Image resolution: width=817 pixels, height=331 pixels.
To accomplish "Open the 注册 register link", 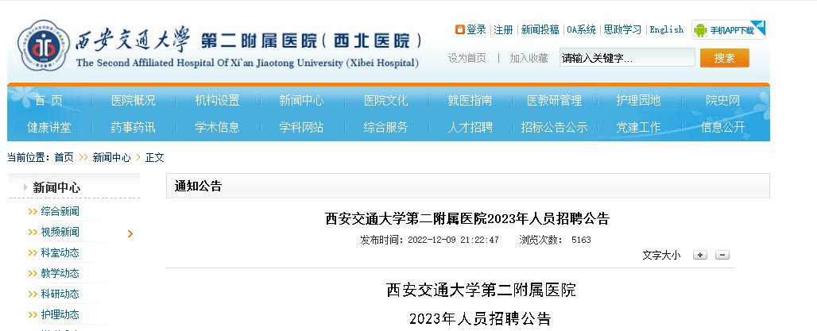I will pyautogui.click(x=503, y=29).
